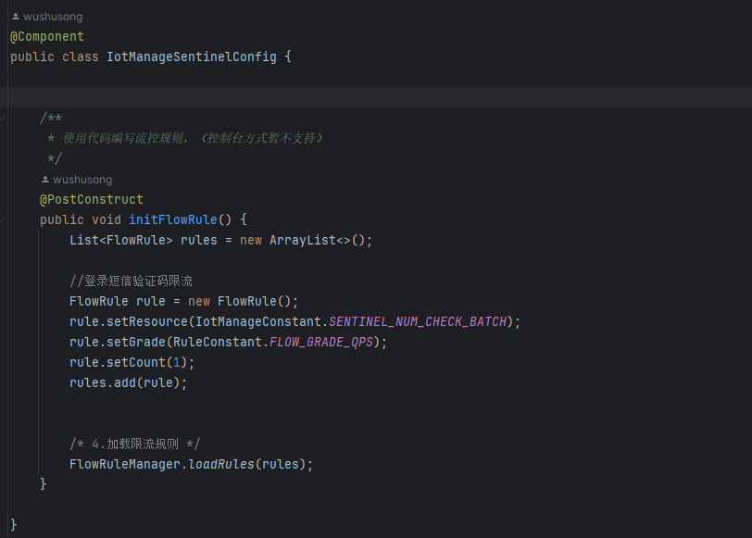Image resolution: width=752 pixels, height=538 pixels.
Task: Click the @PostConstruct annotation
Action: click(x=91, y=200)
